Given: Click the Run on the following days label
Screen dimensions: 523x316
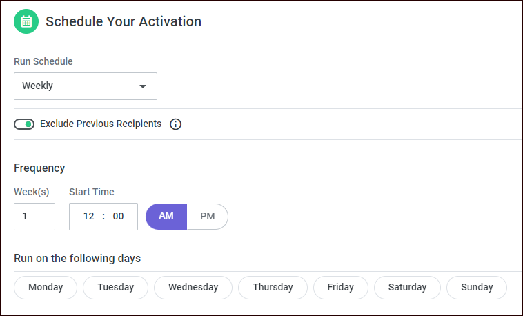Looking at the screenshot, I should [x=77, y=259].
